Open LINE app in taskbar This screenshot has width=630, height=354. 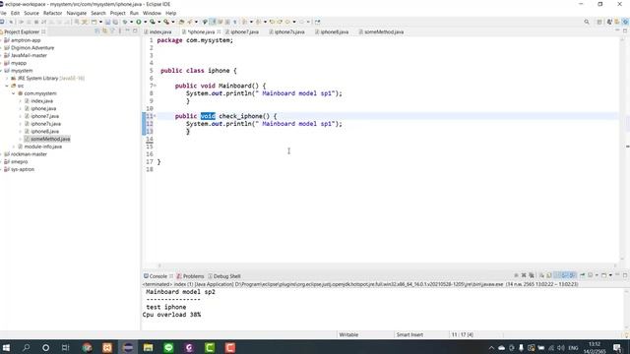(168, 347)
